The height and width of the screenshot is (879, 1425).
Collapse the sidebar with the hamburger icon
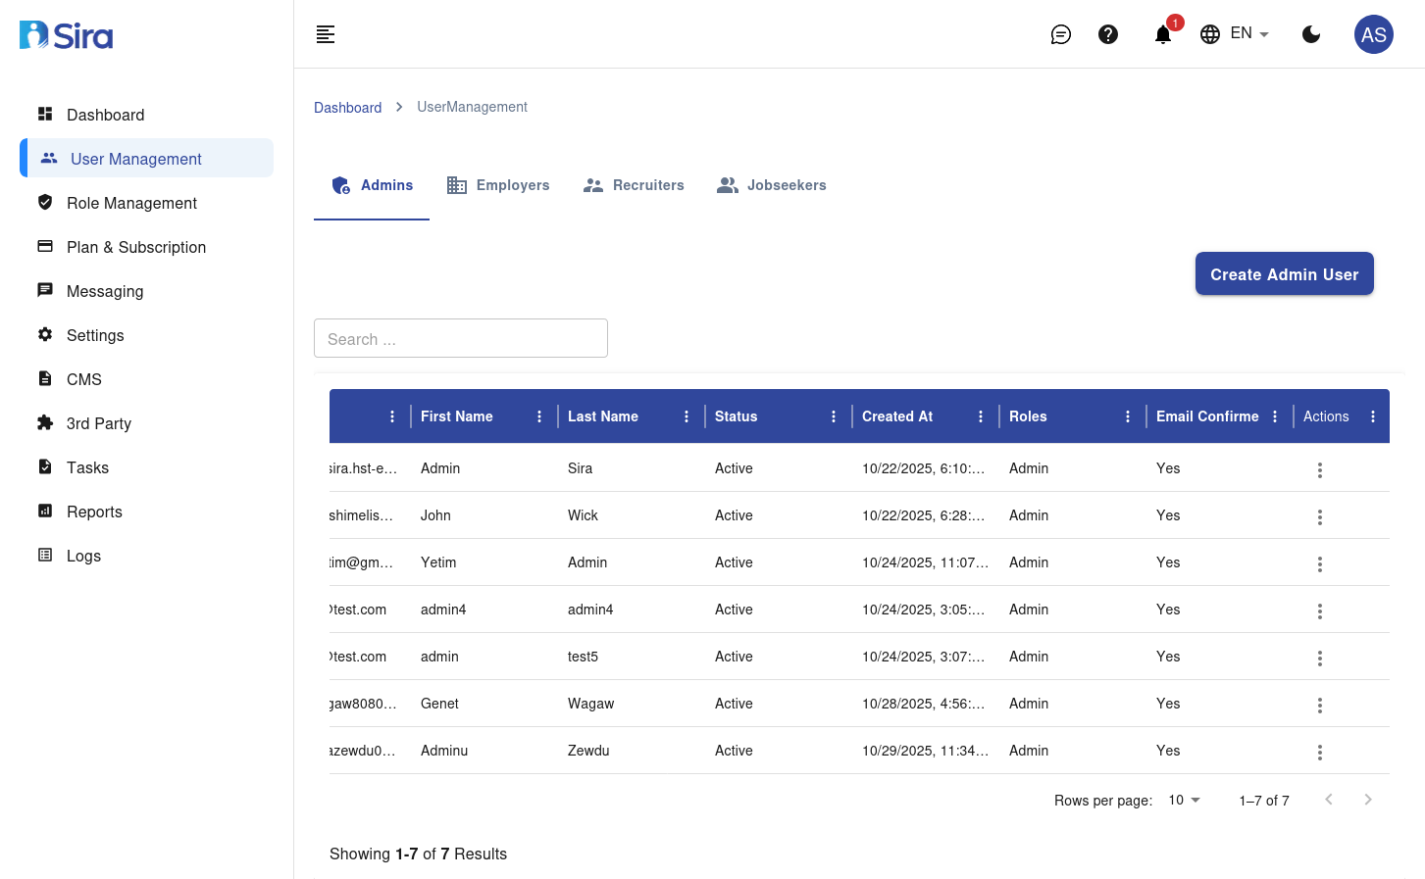pyautogui.click(x=325, y=33)
